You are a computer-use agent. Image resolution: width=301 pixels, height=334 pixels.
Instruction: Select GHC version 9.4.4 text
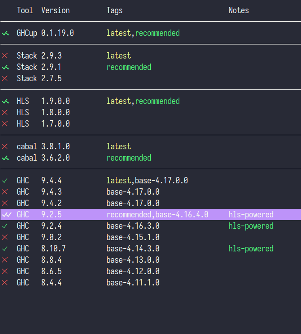click(x=52, y=181)
